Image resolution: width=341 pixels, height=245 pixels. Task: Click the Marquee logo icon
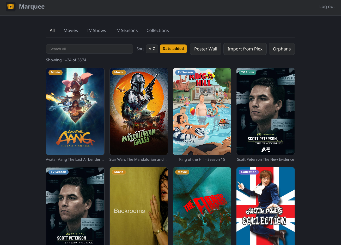point(10,7)
